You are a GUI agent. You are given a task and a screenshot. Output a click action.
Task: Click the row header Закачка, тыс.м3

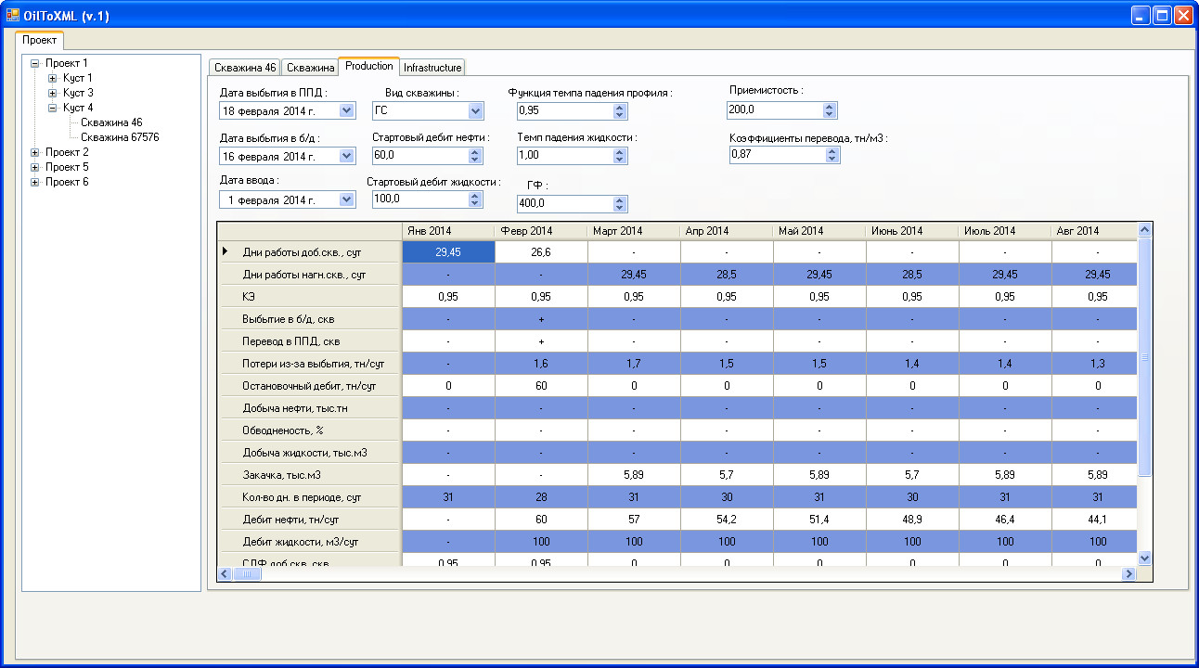tap(309, 474)
